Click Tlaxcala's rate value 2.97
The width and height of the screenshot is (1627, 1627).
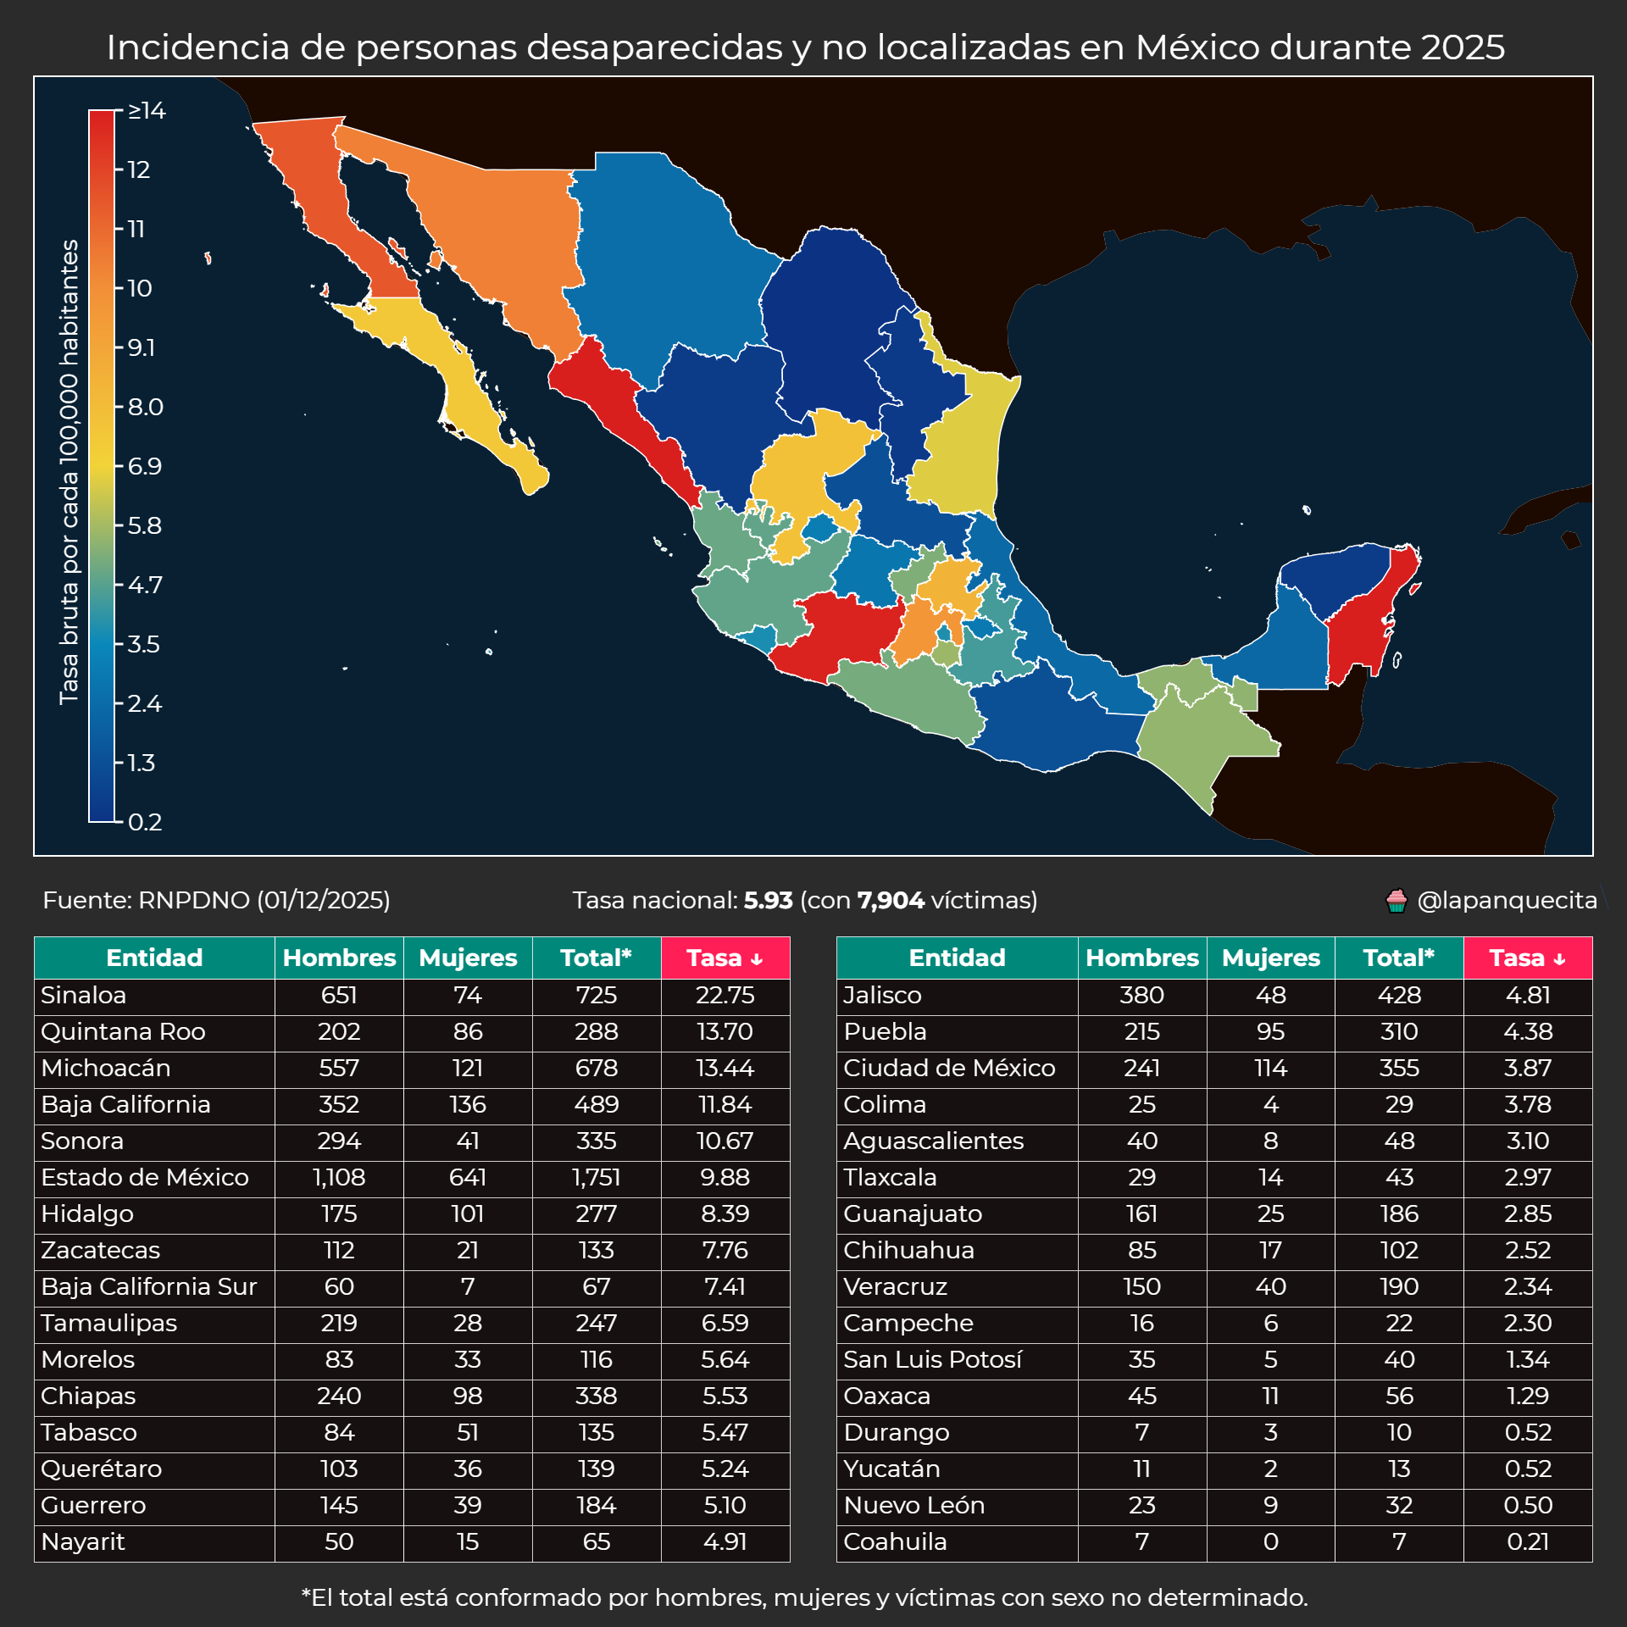(1528, 1177)
